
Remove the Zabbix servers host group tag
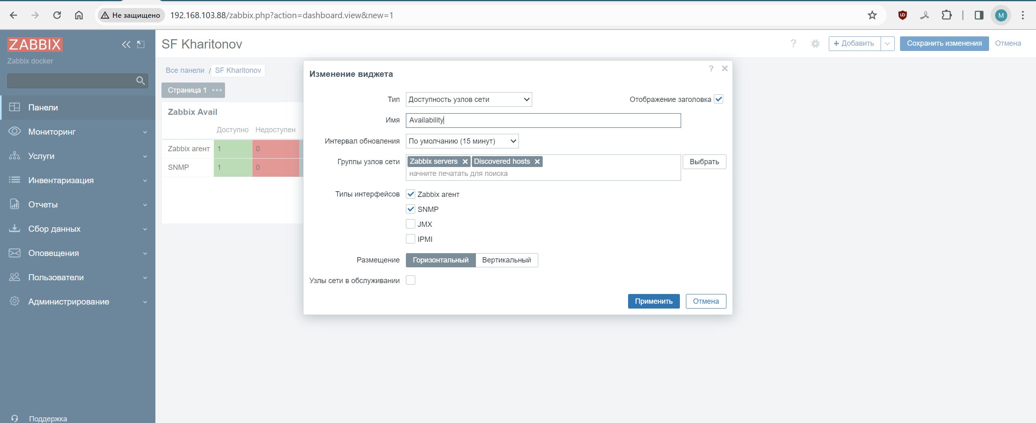click(x=465, y=162)
